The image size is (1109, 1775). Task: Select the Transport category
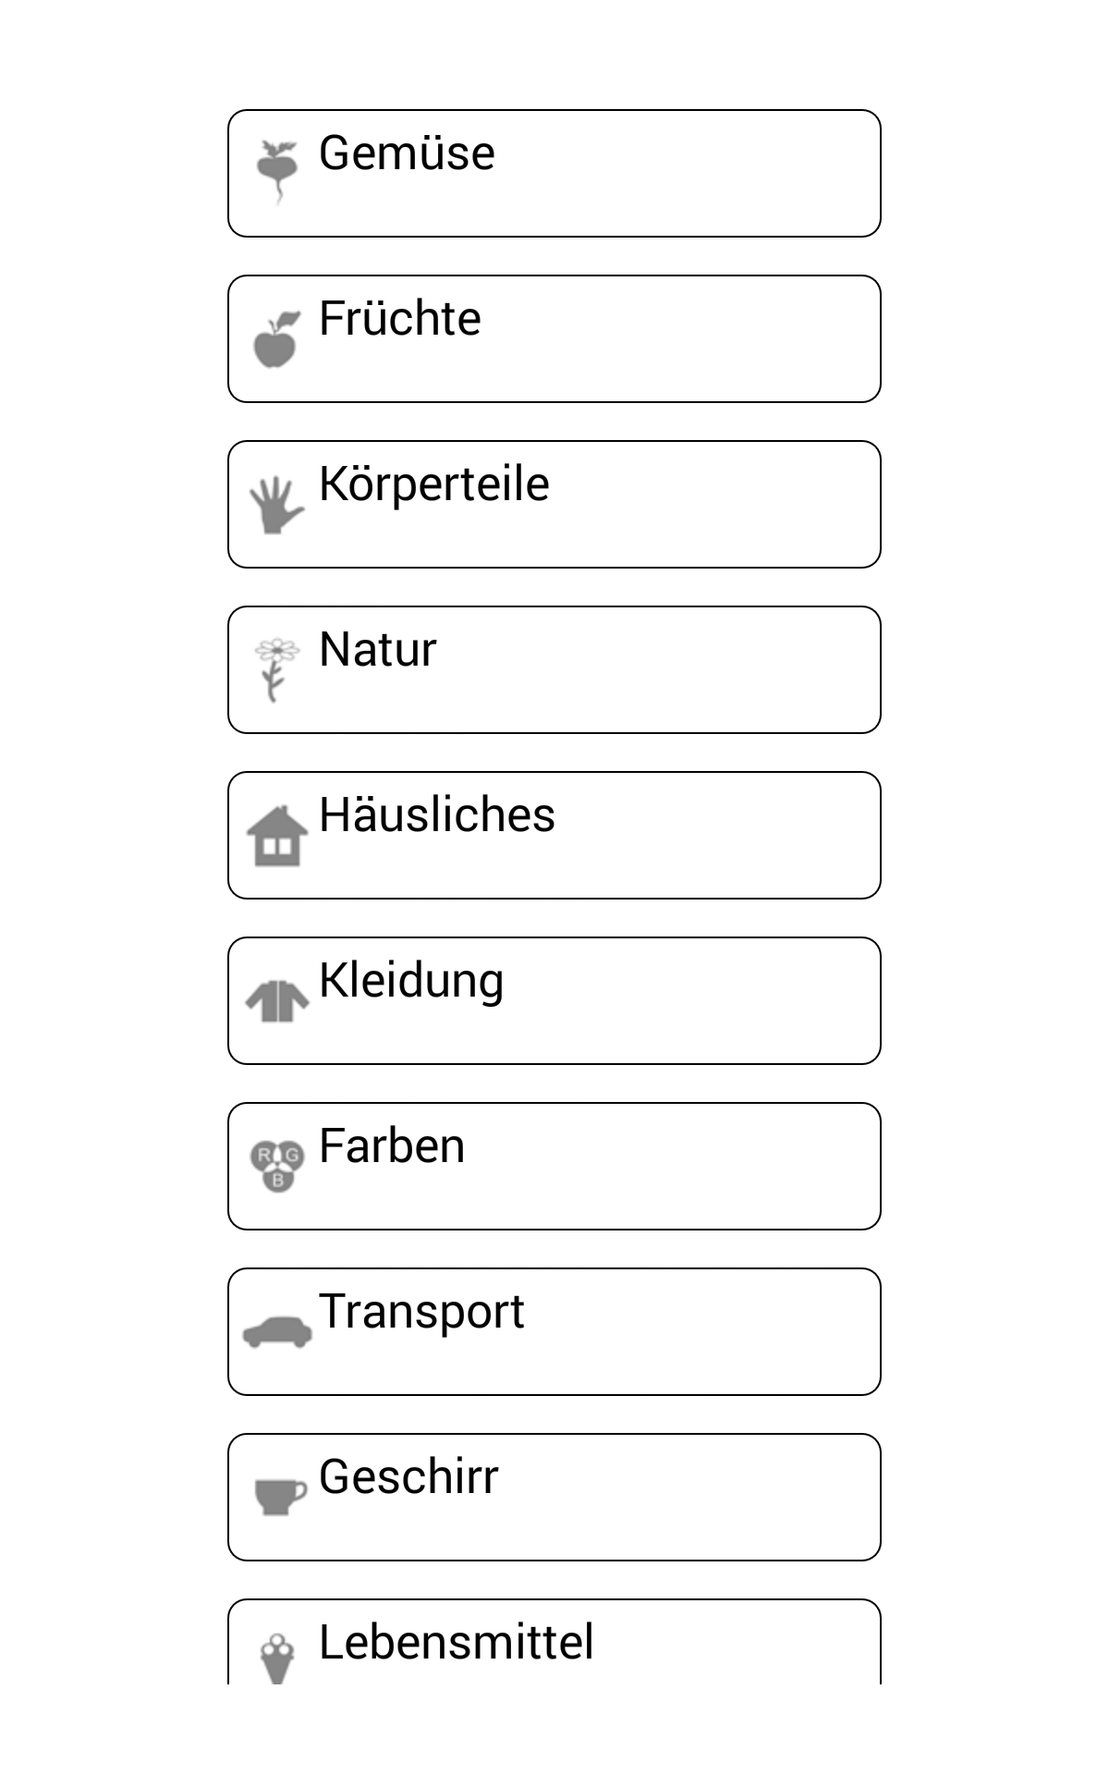point(554,1332)
